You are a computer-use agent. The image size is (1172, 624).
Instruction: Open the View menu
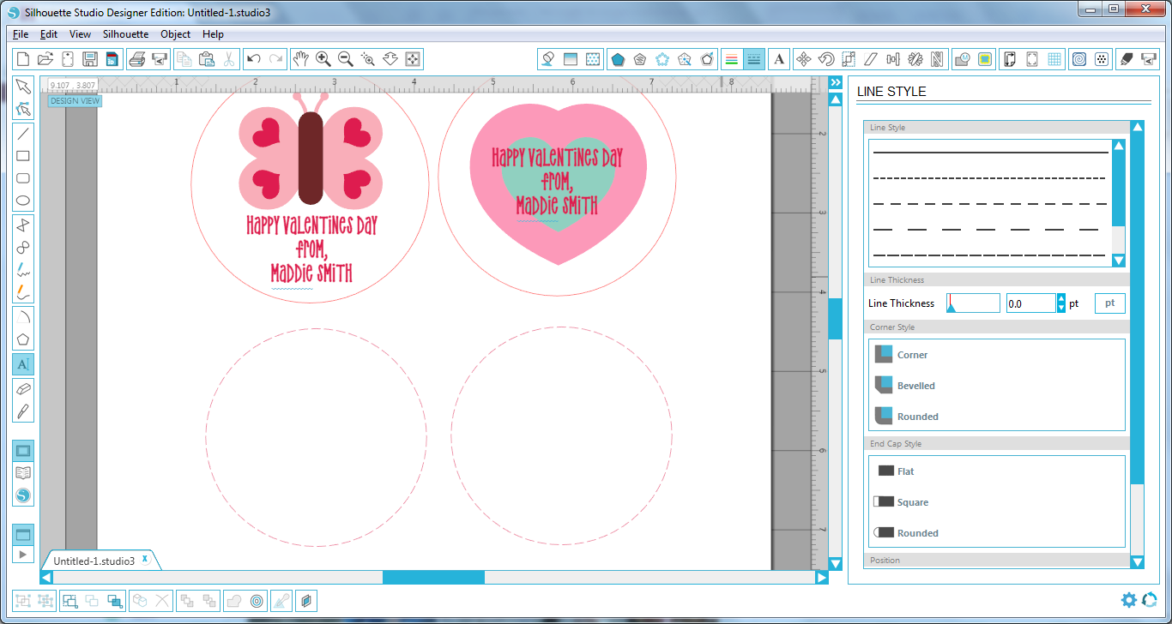80,34
